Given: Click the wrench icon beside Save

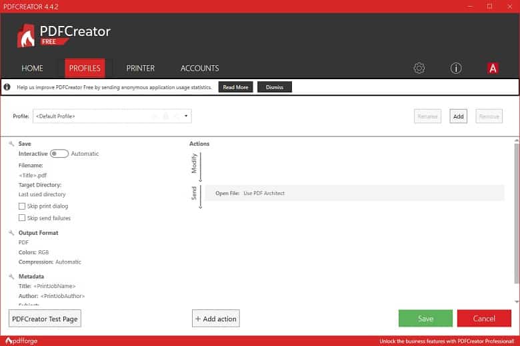Looking at the screenshot, I should pos(11,144).
